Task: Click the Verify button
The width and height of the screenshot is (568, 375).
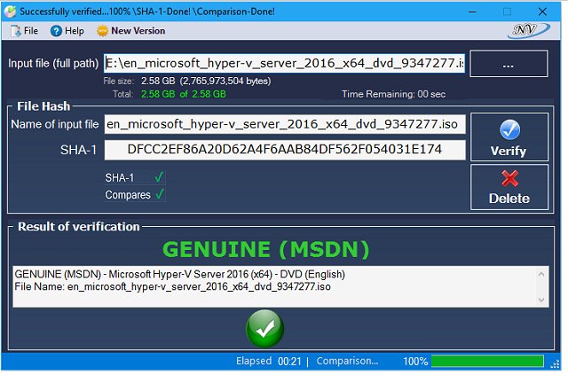Action: [x=509, y=137]
